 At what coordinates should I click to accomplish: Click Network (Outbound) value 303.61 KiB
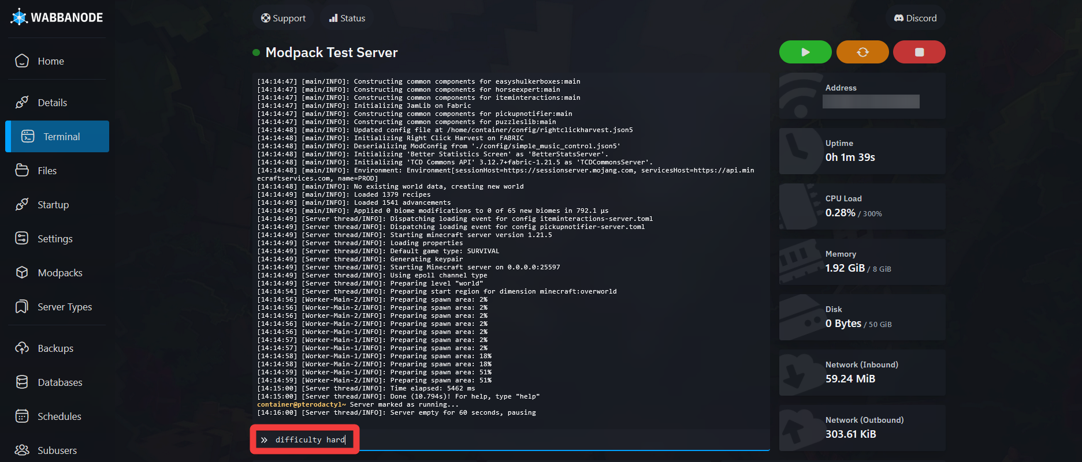click(x=851, y=434)
